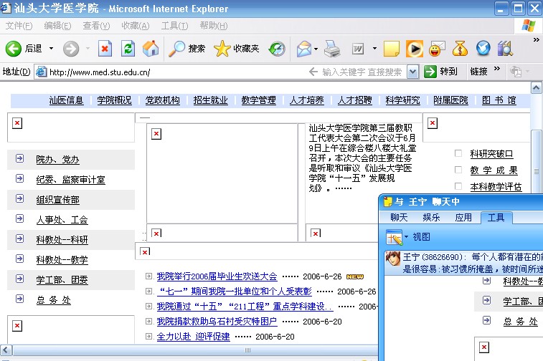
Task: Switch to 聊天 tab in chat window
Action: click(x=399, y=218)
